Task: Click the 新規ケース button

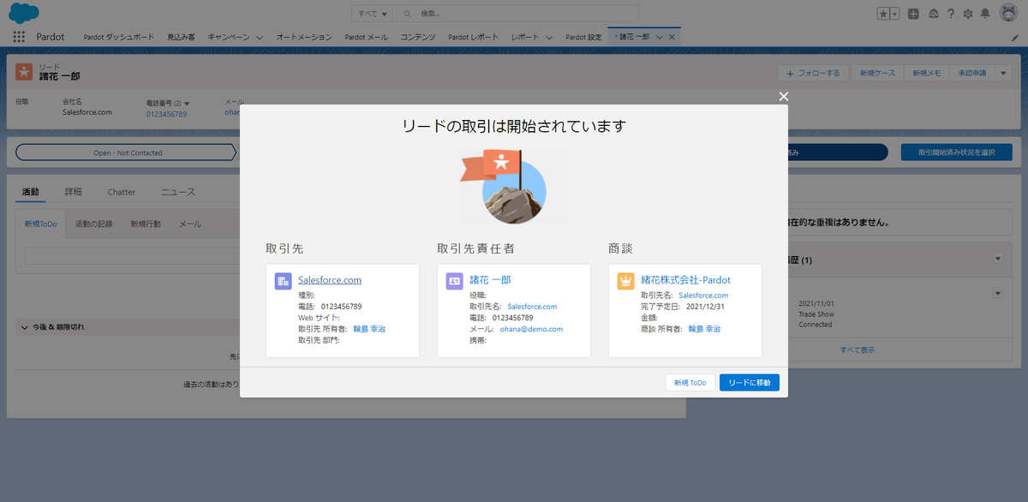Action: 877,73
